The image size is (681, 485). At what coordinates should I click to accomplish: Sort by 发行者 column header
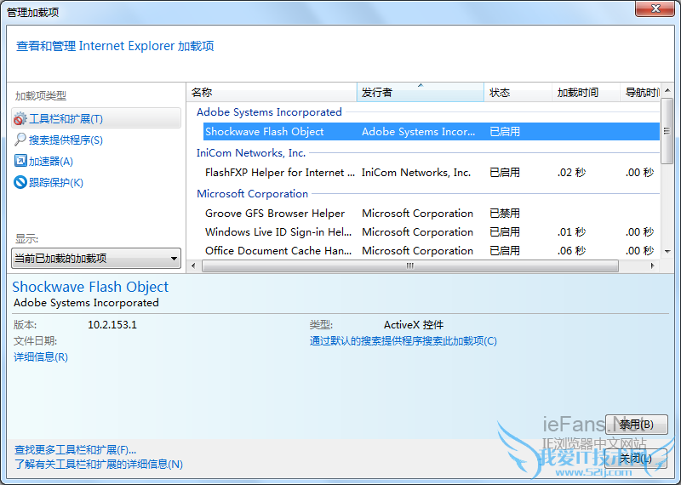point(420,92)
